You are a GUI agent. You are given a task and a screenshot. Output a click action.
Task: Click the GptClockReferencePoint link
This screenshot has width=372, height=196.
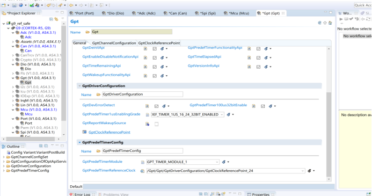coord(110,132)
